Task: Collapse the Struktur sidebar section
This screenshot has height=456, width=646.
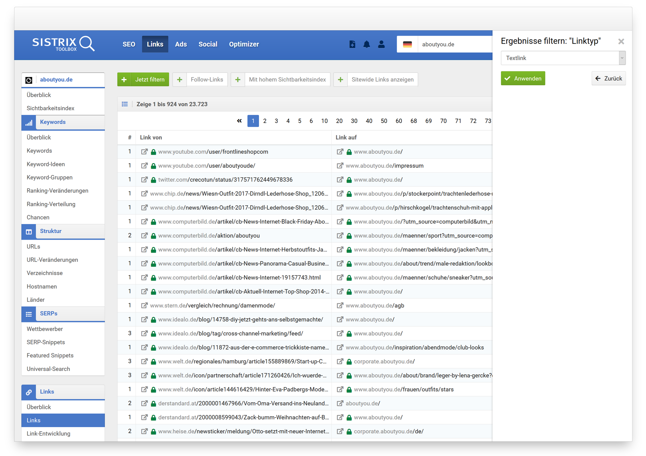Action: (x=51, y=231)
